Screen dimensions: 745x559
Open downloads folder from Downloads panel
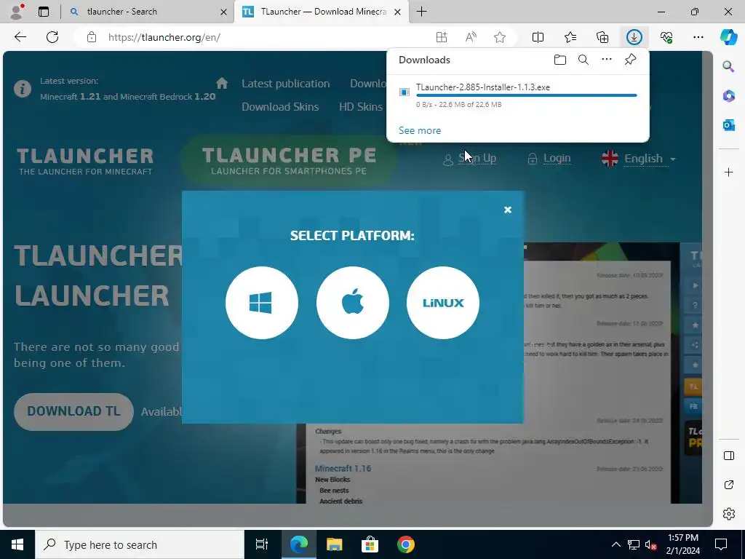tap(560, 60)
